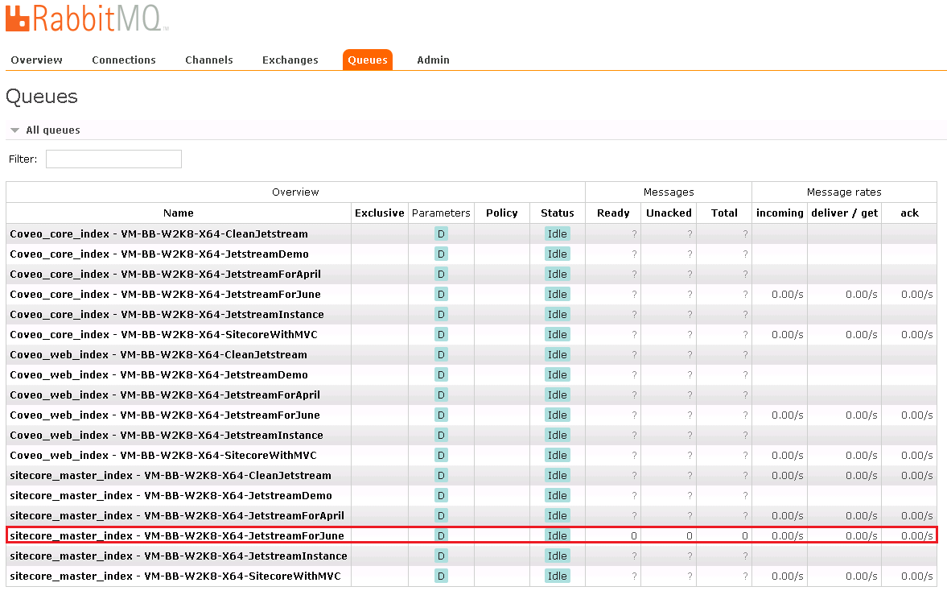This screenshot has width=947, height=595.
Task: Switch to the Connections tab
Action: (123, 60)
